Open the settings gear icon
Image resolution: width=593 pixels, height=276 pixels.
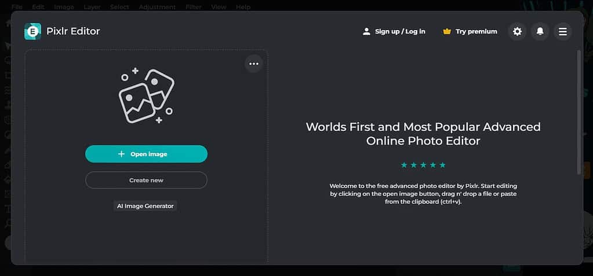coord(517,31)
